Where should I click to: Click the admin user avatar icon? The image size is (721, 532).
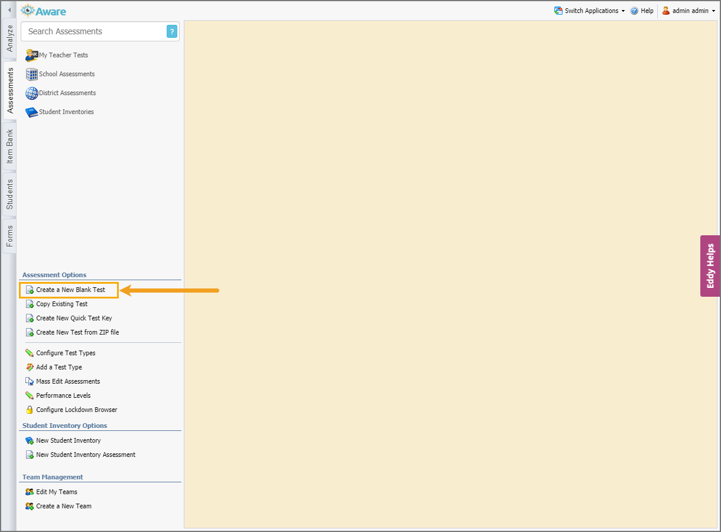666,11
